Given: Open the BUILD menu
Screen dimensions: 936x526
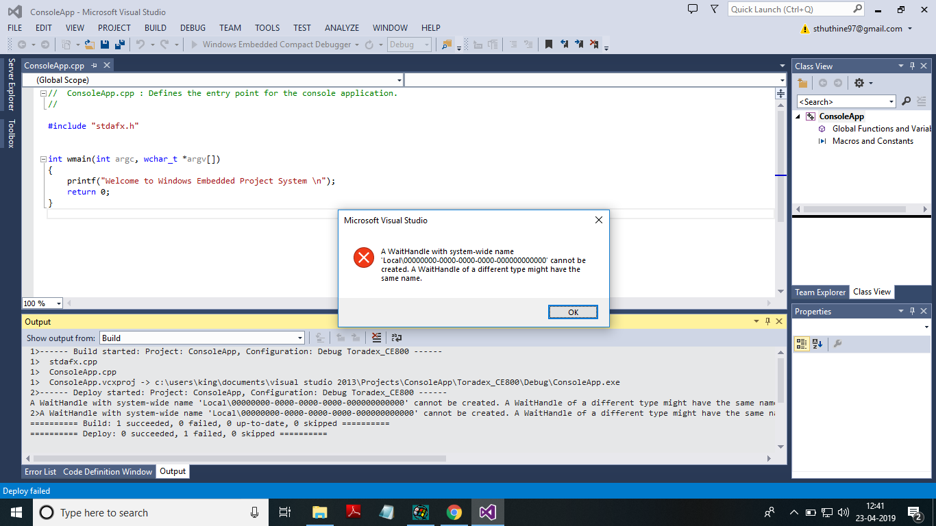Looking at the screenshot, I should (156, 28).
